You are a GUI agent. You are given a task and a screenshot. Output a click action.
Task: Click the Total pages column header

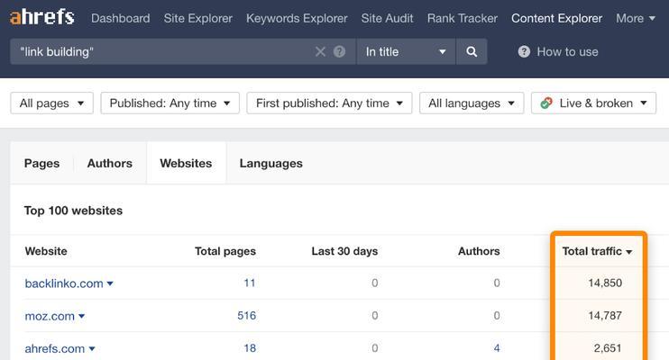point(225,251)
